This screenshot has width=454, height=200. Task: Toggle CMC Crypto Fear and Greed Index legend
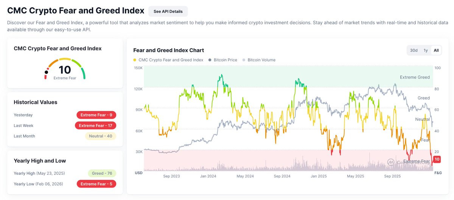pos(168,60)
